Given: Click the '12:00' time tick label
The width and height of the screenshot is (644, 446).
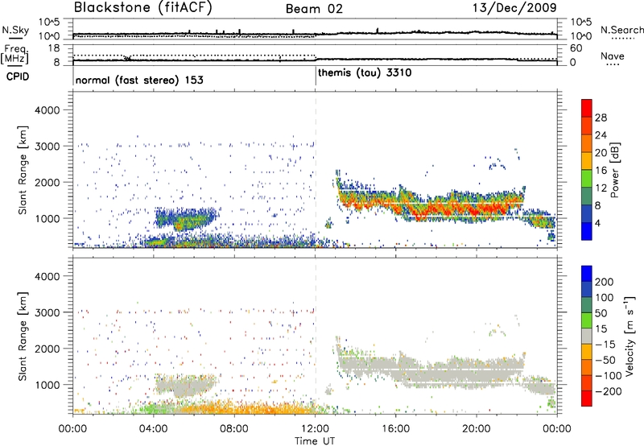Looking at the screenshot, I should 315,429.
